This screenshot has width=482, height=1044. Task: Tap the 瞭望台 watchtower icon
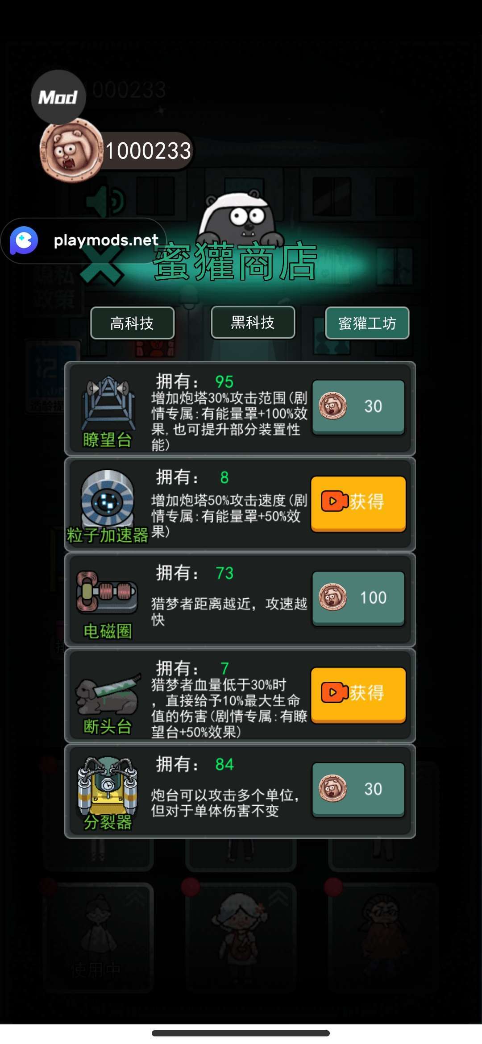[108, 404]
